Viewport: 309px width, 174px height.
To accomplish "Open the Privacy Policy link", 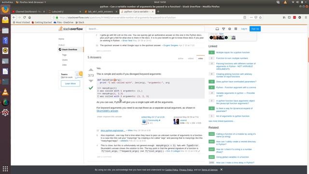I will pyautogui.click(x=186, y=170).
